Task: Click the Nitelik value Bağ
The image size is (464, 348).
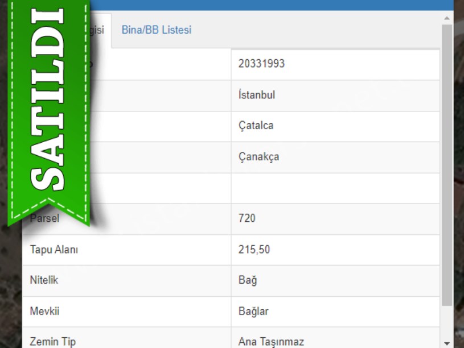Action: (x=248, y=280)
